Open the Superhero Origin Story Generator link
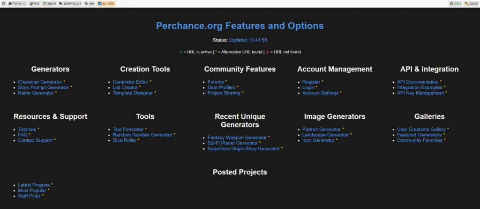This screenshot has width=480, height=209. pos(243,149)
